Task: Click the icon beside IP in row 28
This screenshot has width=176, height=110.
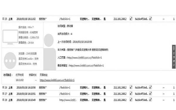Action: pyautogui.click(x=131, y=99)
